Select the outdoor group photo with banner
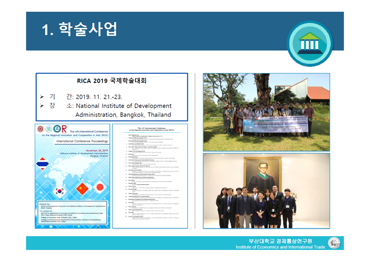Screen dimensions: 370x262 [266, 111]
